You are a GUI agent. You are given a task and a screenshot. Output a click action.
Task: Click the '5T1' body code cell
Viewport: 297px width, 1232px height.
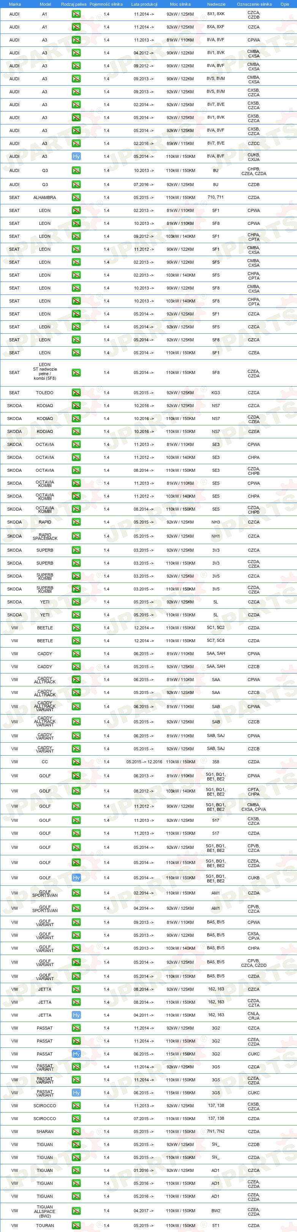click(x=215, y=1225)
